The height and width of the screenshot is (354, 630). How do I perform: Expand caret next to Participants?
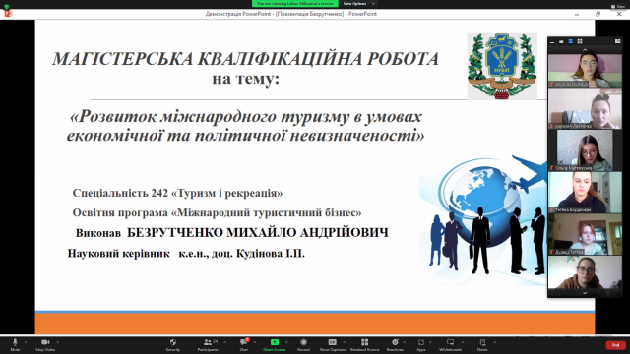(224, 342)
